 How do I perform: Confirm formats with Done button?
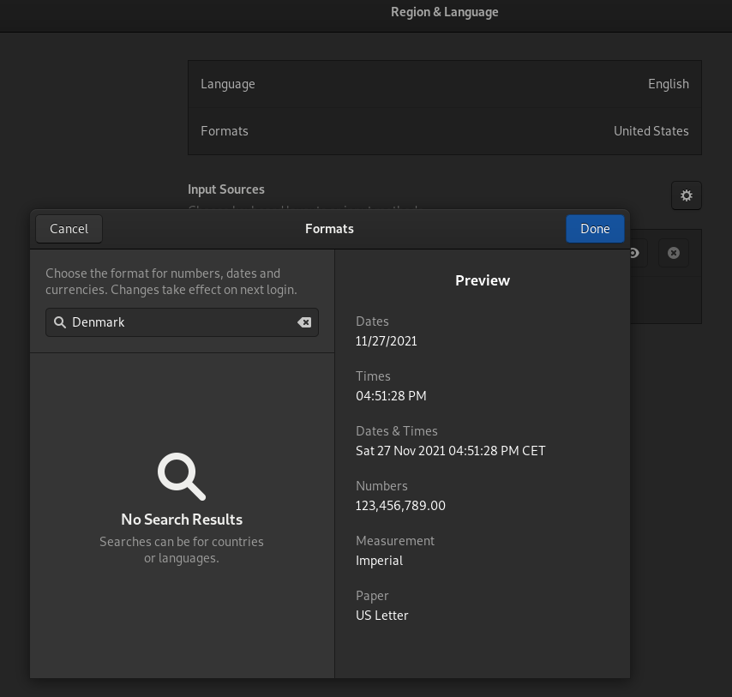coord(595,229)
